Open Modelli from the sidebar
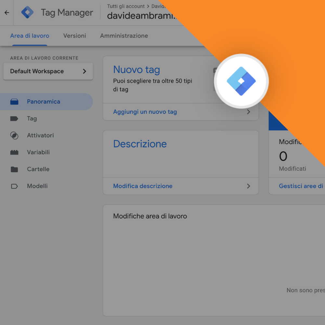 [37, 186]
